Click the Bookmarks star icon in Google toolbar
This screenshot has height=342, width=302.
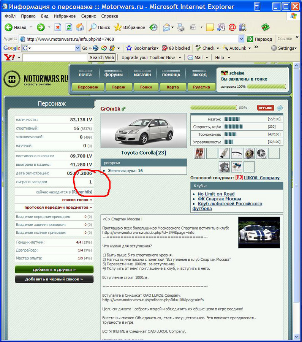tap(129, 48)
